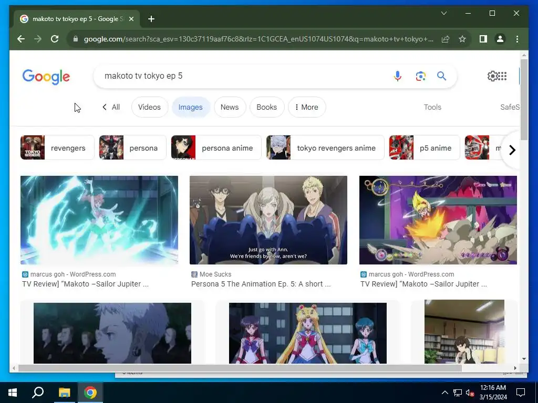The height and width of the screenshot is (403, 538).
Task: Click the muted volume tray icon
Action: pos(470,393)
